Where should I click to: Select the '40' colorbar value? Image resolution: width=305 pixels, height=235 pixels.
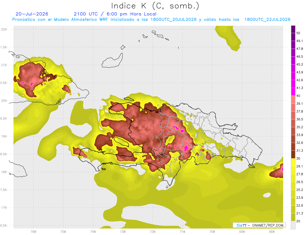298,96
